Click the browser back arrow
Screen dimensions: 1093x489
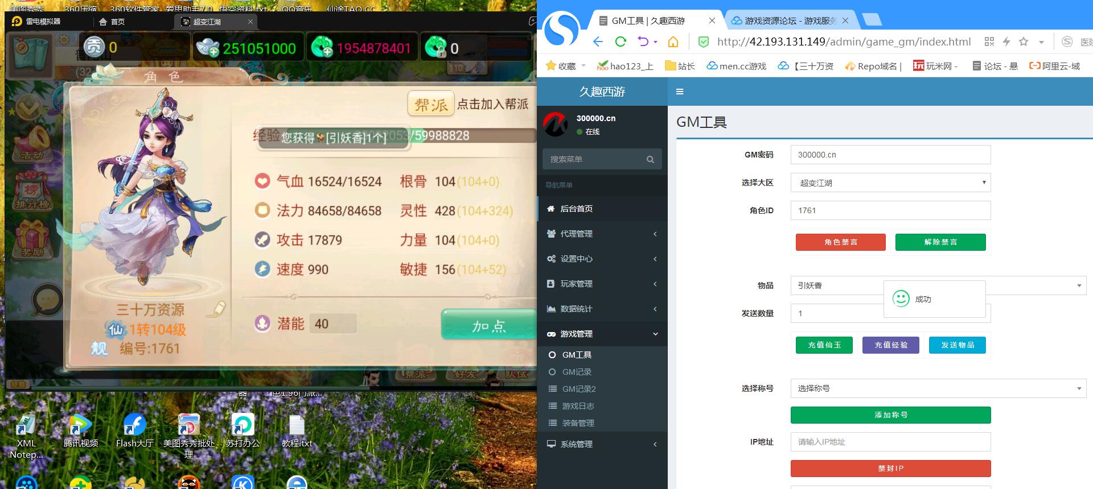click(x=598, y=42)
